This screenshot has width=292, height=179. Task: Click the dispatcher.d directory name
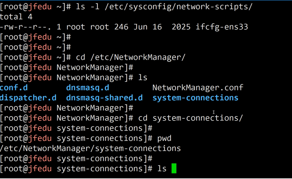click(28, 98)
